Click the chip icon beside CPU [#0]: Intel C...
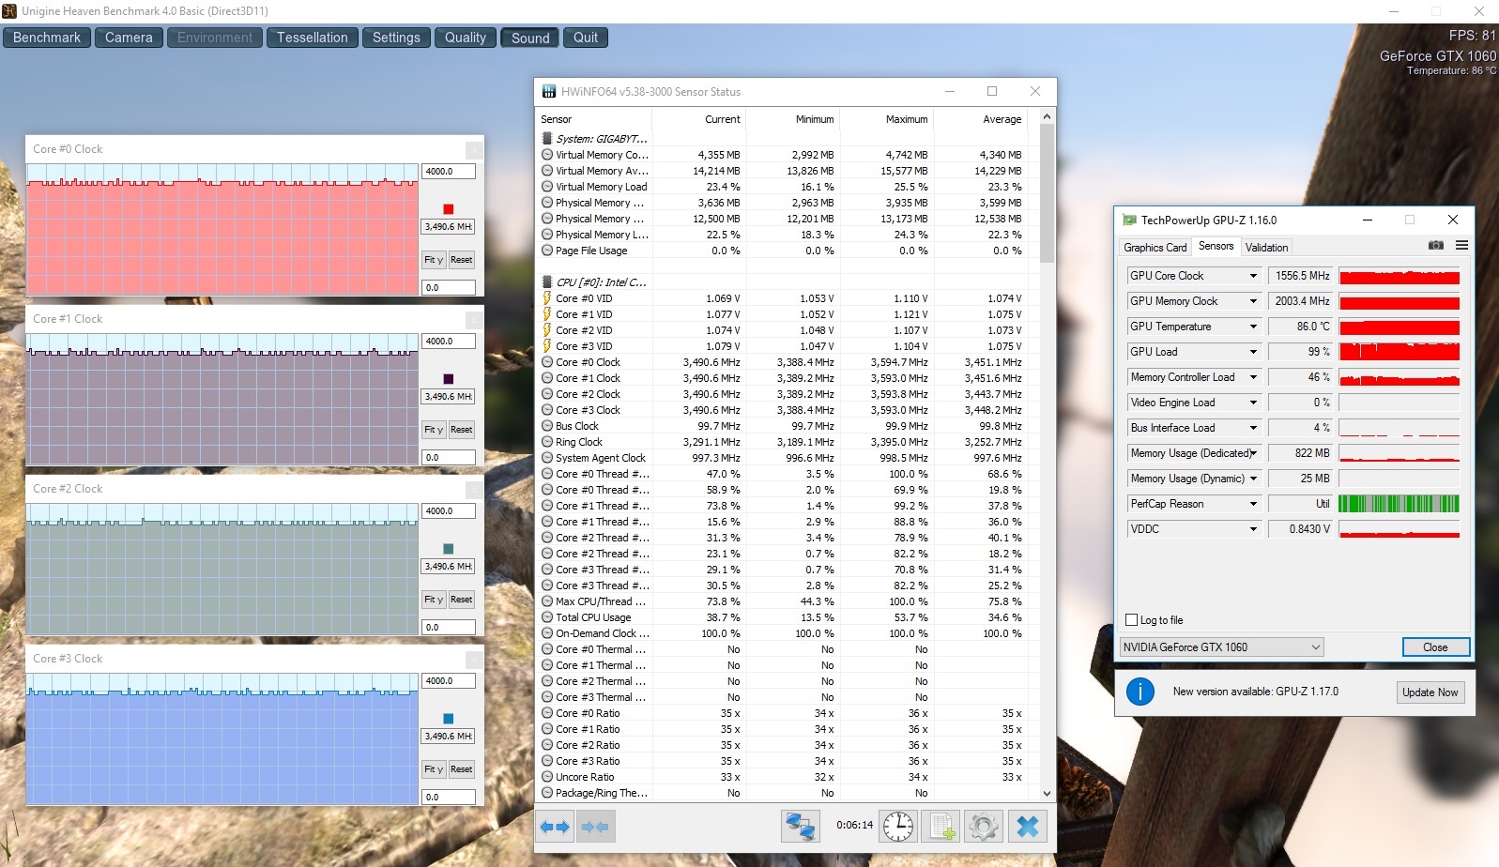The image size is (1499, 867). pyautogui.click(x=547, y=281)
